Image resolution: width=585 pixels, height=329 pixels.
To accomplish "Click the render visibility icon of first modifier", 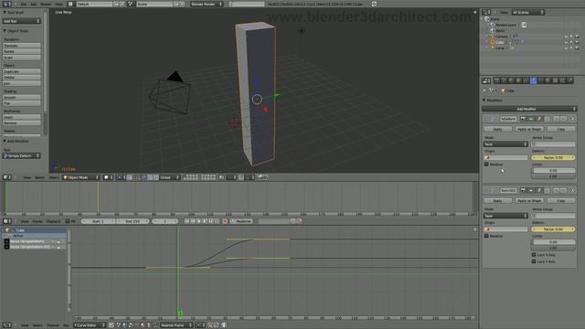I will click(x=523, y=119).
